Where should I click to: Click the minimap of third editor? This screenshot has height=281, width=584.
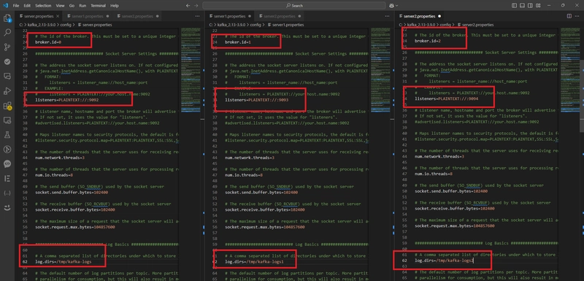click(x=569, y=69)
